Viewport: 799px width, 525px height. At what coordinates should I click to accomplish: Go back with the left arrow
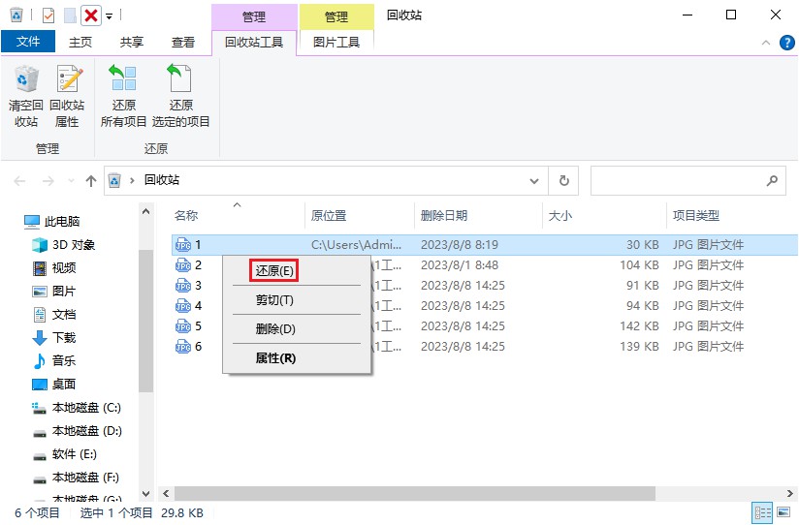(19, 181)
